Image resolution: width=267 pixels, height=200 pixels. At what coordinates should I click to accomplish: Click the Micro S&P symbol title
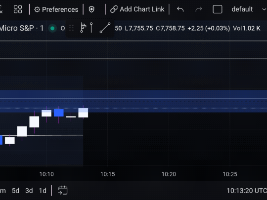[22, 28]
